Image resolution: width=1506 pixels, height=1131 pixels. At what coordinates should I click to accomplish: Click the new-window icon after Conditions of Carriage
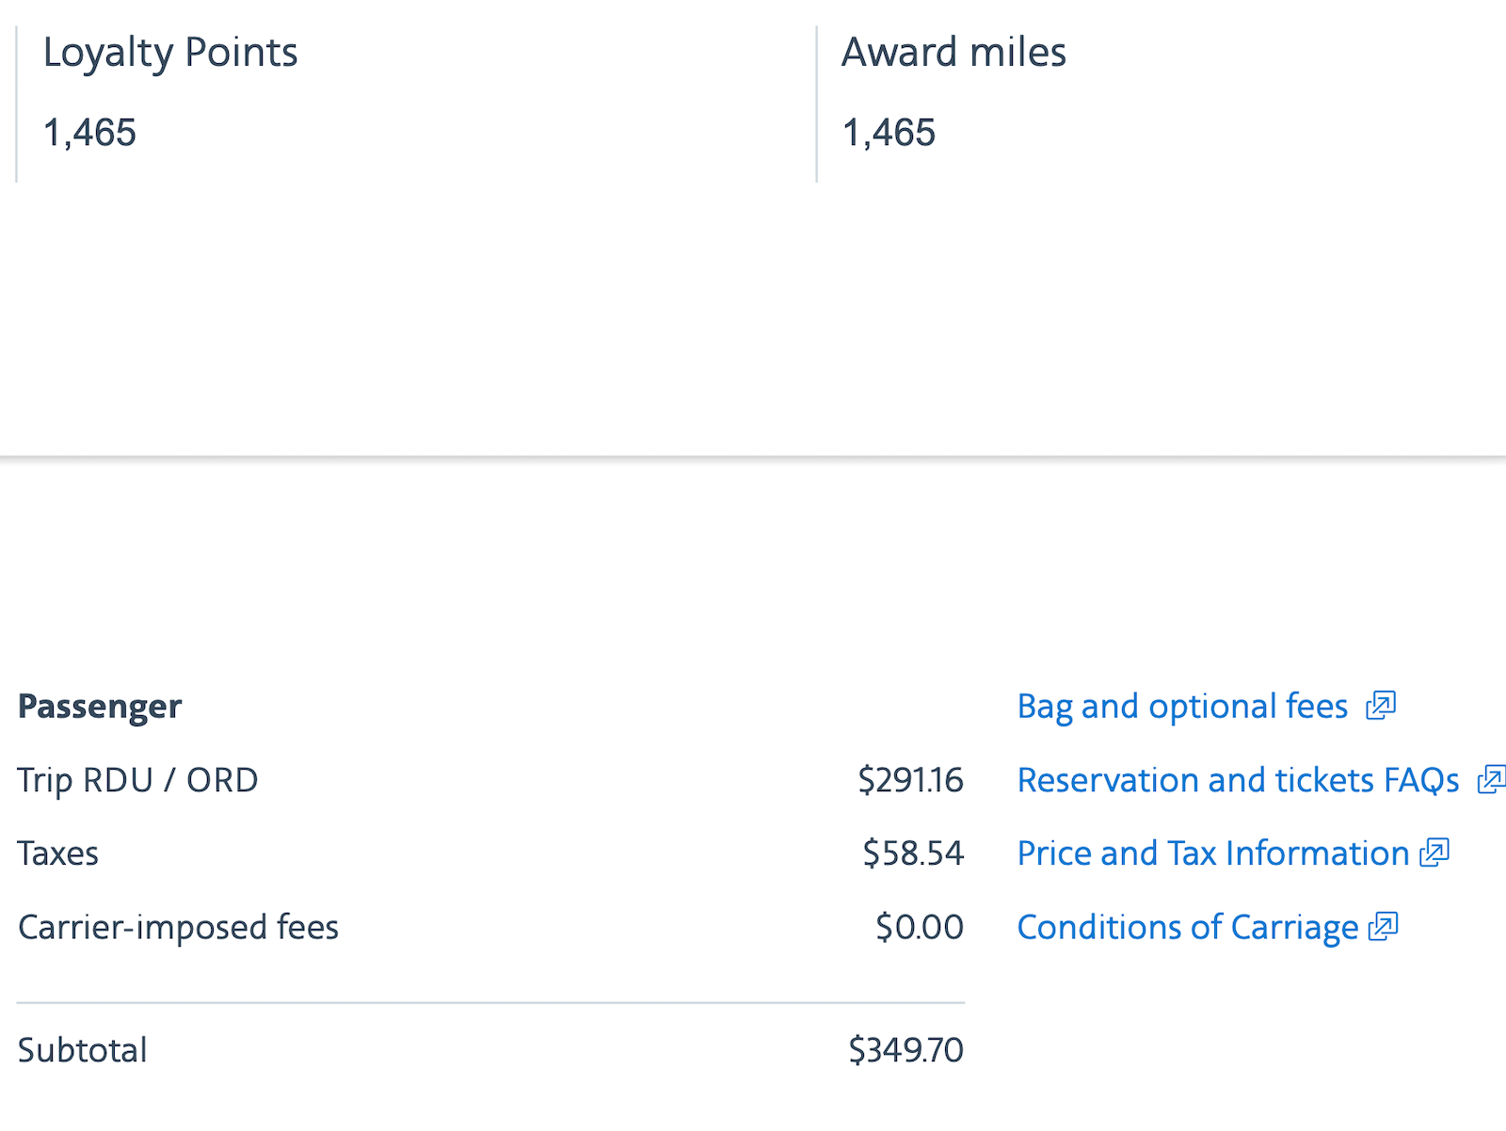[1384, 927]
